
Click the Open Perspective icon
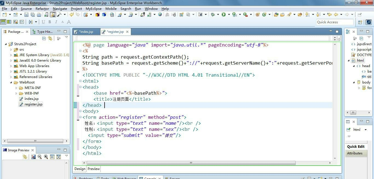click(360, 22)
